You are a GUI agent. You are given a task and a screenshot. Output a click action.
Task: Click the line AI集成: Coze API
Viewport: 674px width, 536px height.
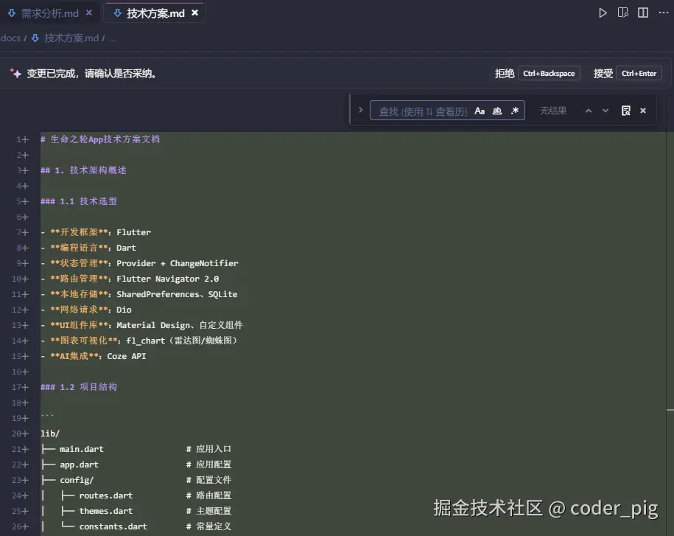click(x=94, y=356)
